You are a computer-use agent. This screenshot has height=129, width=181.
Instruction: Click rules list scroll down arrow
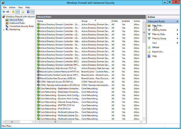click(x=144, y=119)
